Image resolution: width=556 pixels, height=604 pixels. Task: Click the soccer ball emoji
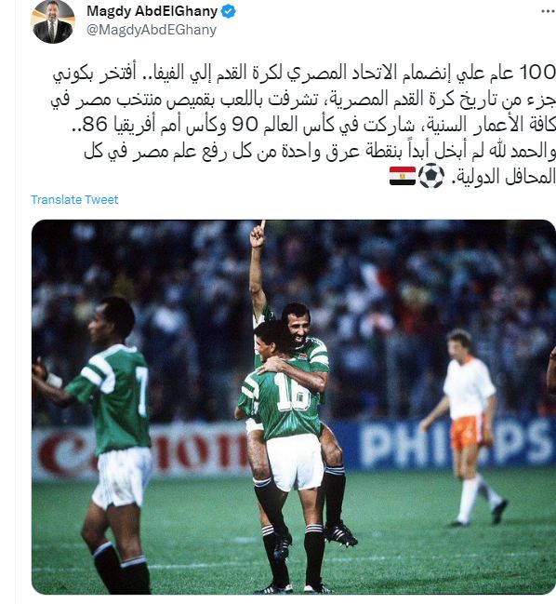431,176
